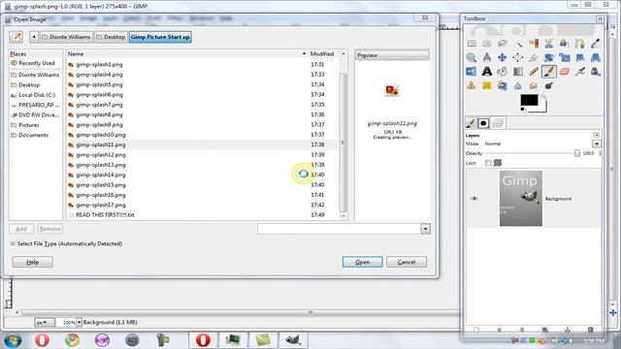Select the Move tool
621x349 pixels.
point(503,57)
